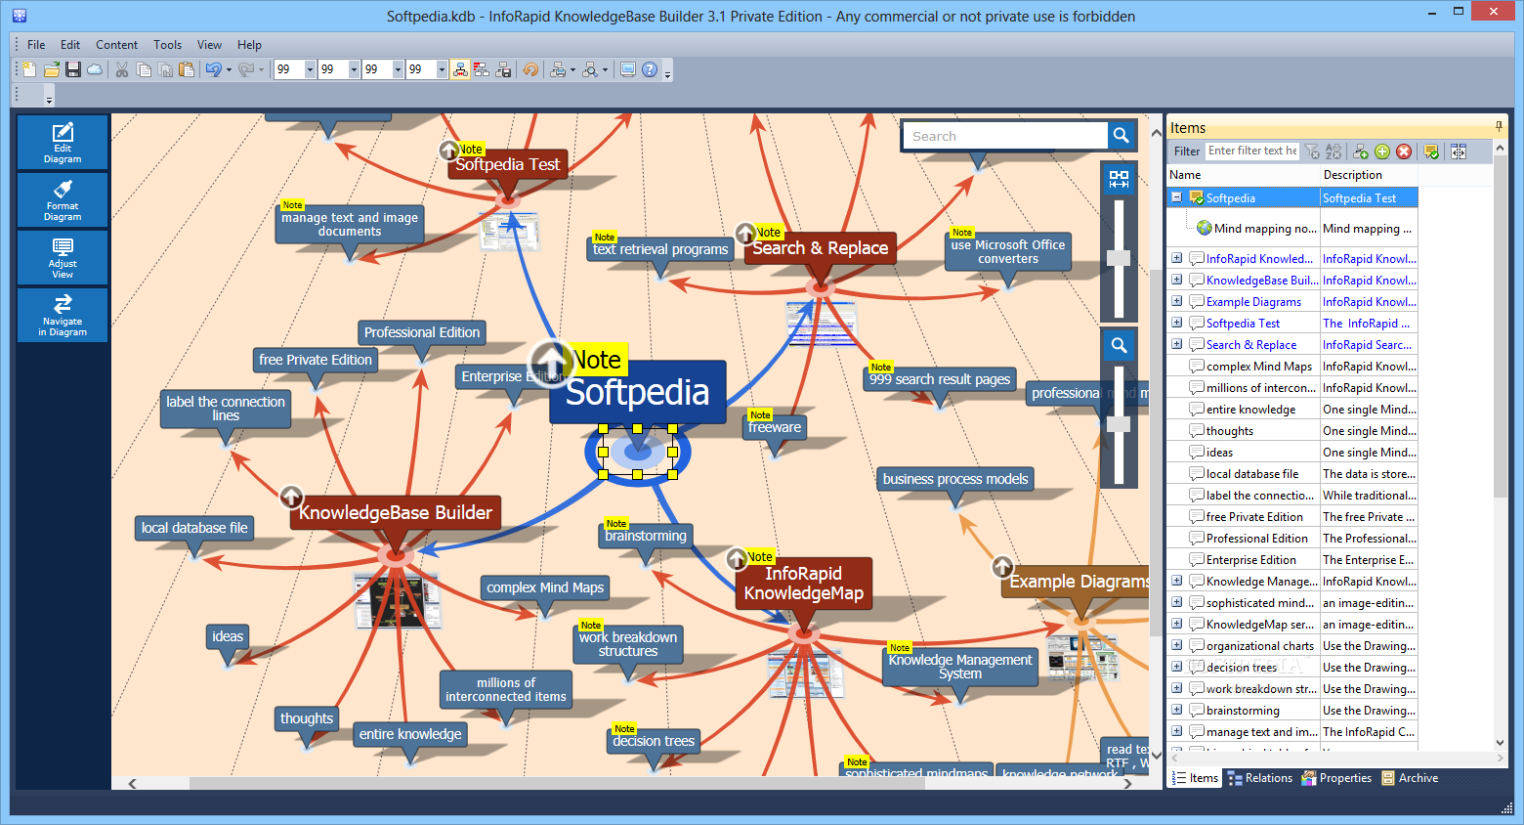Open the File menu
Screen dimensions: 1524x825
click(x=36, y=45)
